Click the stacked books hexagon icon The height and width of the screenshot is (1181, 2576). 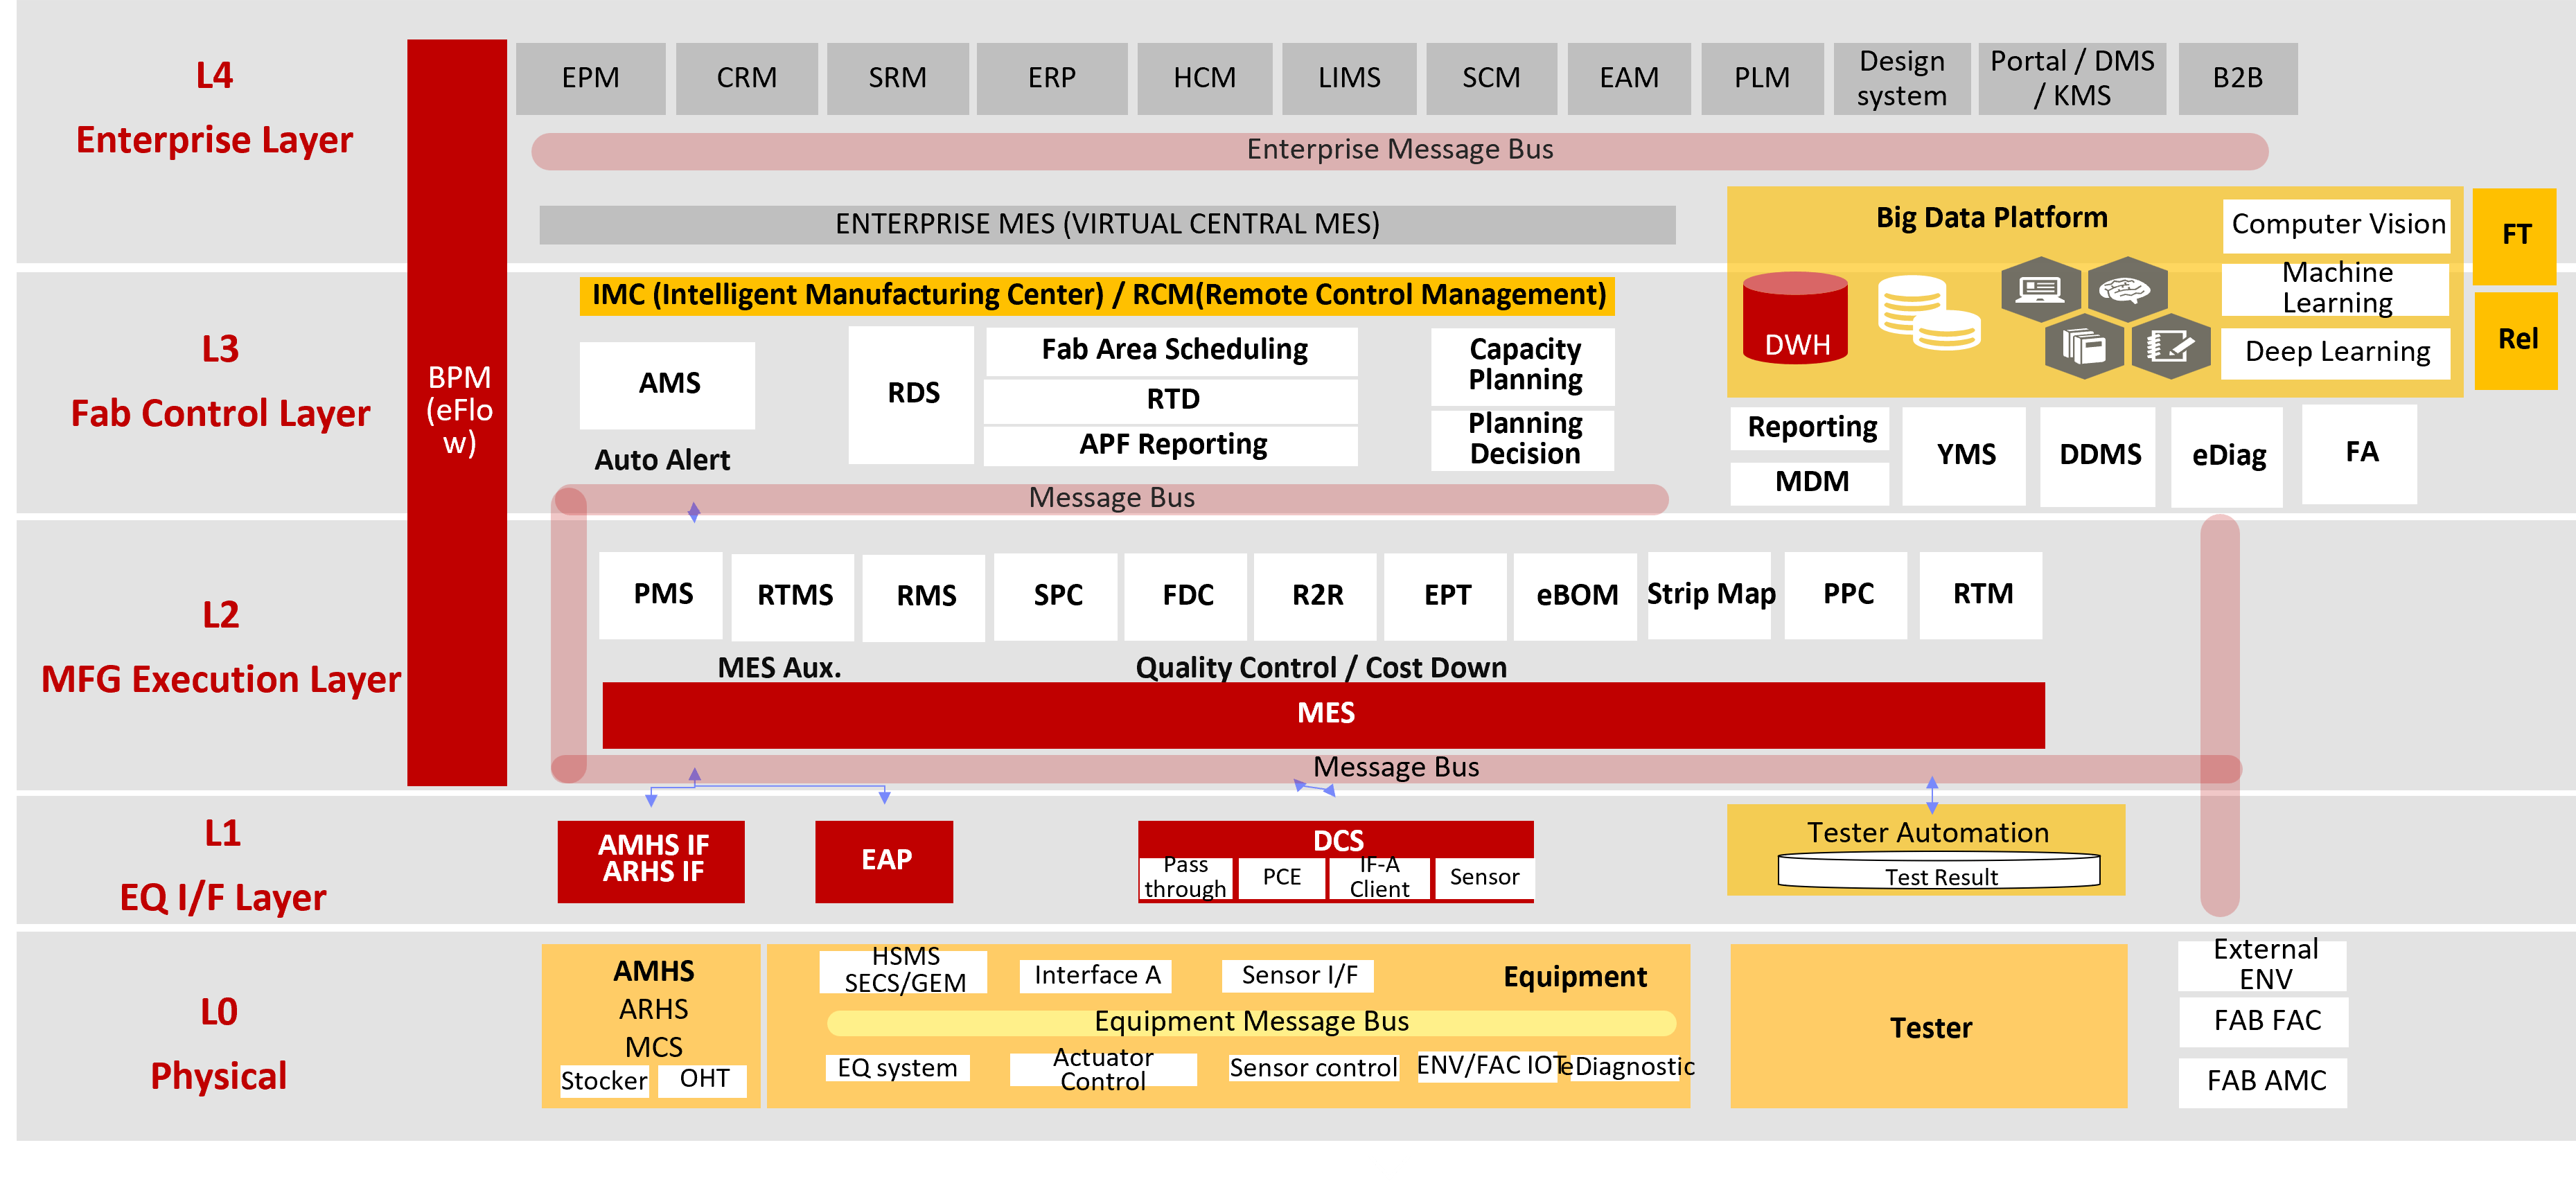tap(2084, 346)
